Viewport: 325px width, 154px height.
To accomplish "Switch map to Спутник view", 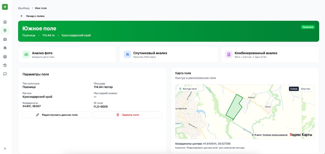I will tap(306, 89).
